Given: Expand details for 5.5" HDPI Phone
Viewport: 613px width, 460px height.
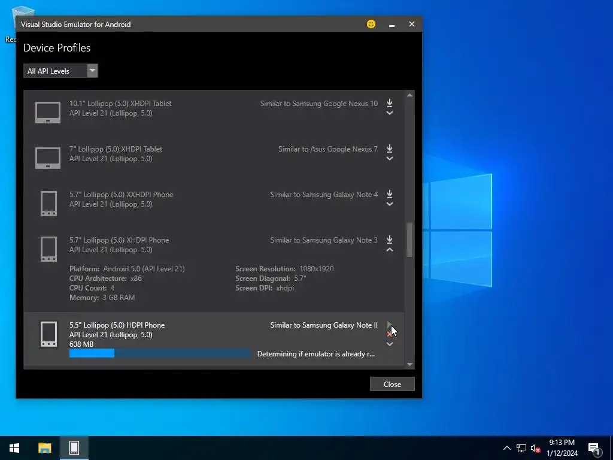Looking at the screenshot, I should tap(389, 344).
